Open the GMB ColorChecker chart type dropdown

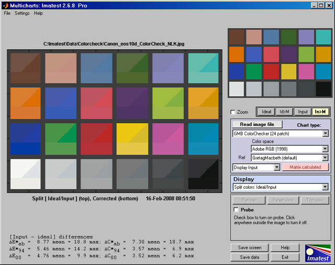coord(281,134)
